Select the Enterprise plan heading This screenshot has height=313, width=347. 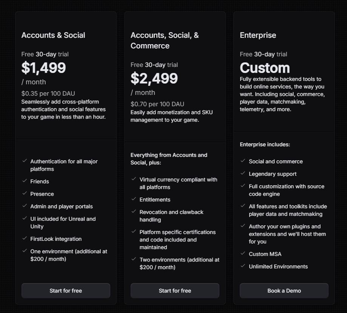258,35
